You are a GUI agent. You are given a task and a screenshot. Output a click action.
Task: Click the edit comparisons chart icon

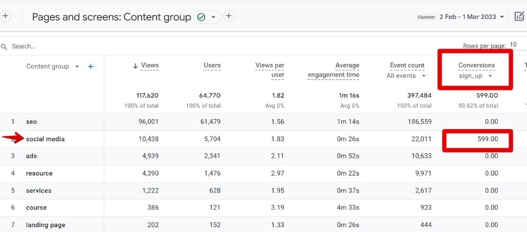click(519, 17)
